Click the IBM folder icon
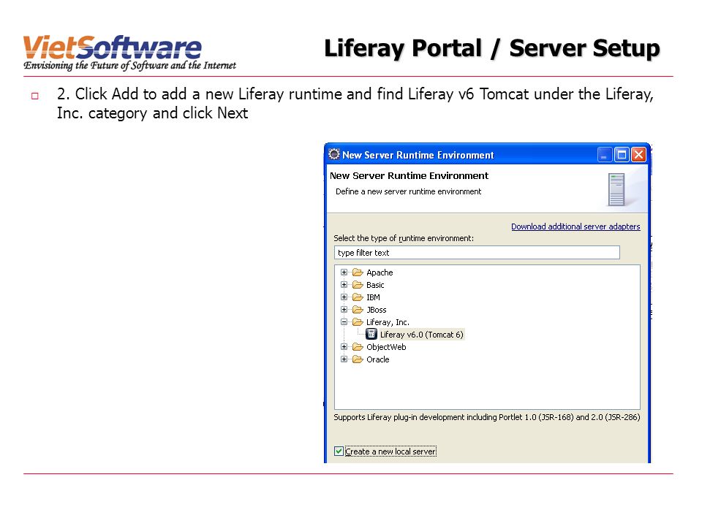This screenshot has width=702, height=526. [x=358, y=297]
